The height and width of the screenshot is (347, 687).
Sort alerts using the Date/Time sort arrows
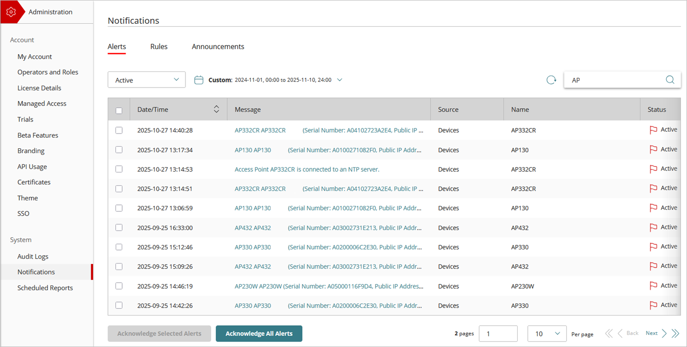point(216,109)
